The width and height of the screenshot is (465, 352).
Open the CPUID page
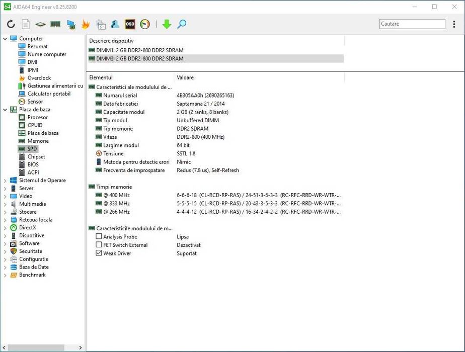35,125
